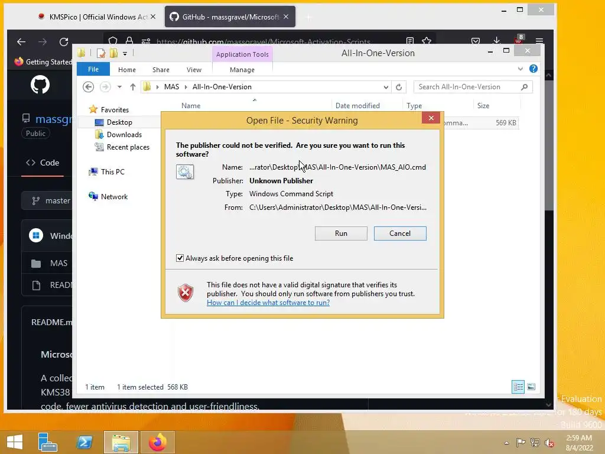605x454 pixels.
Task: Select Recent places in navigation pane
Action: pos(128,147)
